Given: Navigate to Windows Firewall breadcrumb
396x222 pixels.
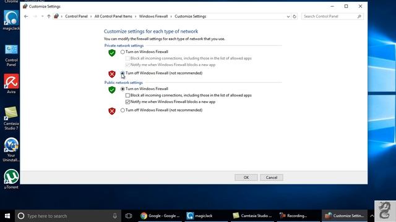Looking at the screenshot, I should point(153,17).
